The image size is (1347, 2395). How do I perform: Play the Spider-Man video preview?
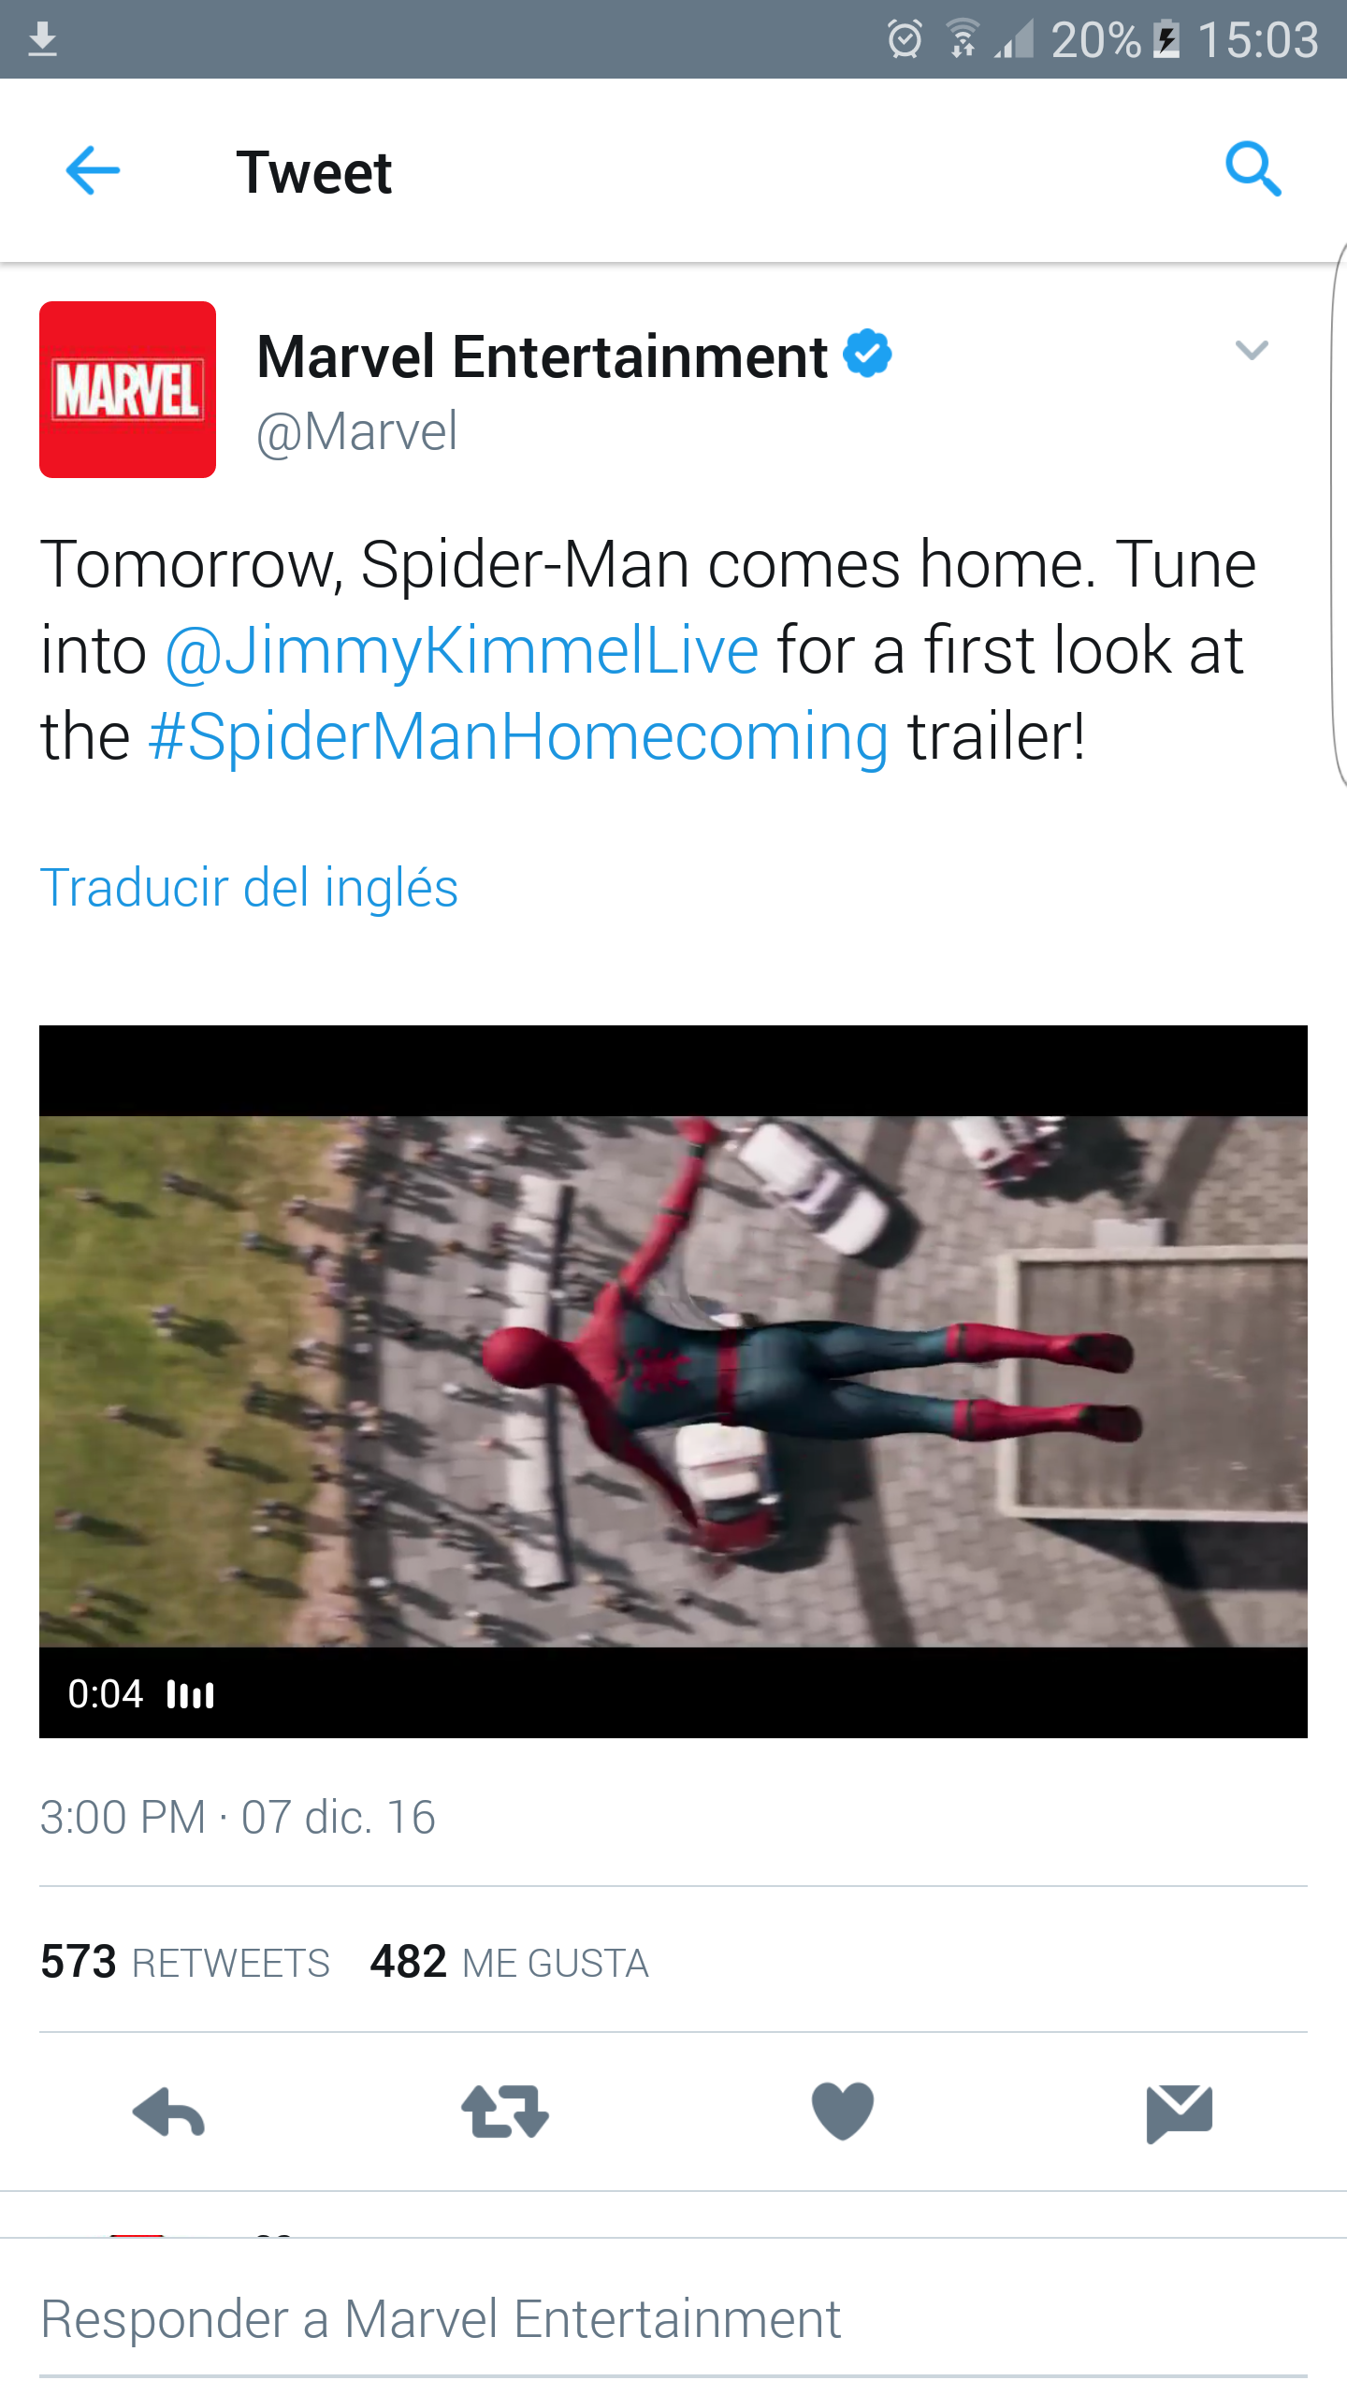tap(673, 1382)
